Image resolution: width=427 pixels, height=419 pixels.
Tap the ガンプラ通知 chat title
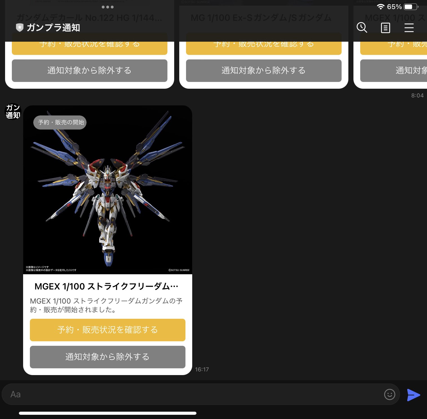coord(53,28)
